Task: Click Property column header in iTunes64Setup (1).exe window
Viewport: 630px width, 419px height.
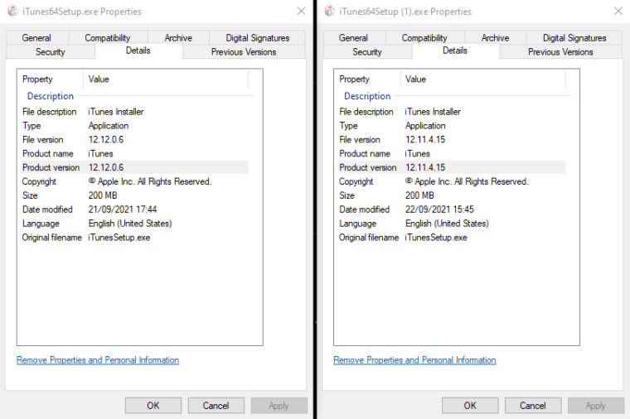Action: point(367,79)
